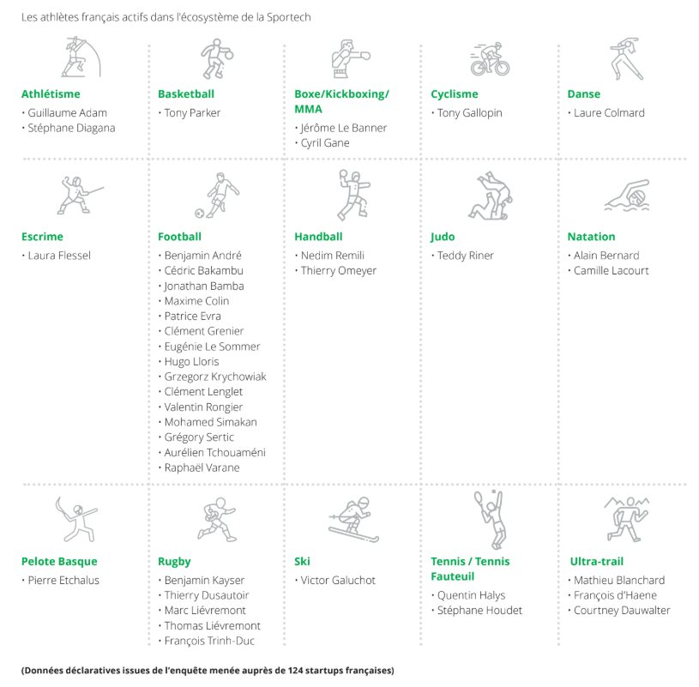This screenshot has width=699, height=687.
Task: Click the Rugby category heading
Action: (174, 562)
